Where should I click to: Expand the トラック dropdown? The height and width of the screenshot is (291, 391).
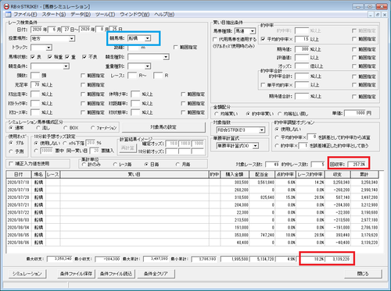click(x=48, y=48)
